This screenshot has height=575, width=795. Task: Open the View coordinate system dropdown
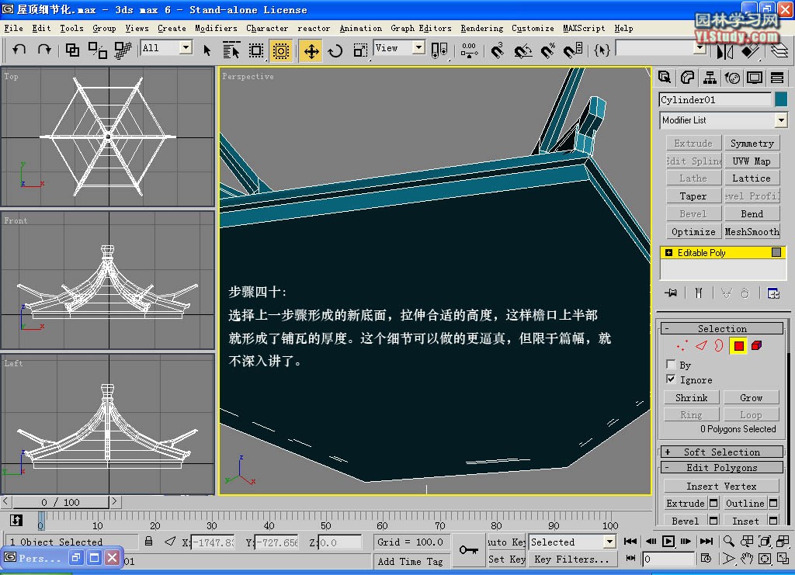(399, 48)
